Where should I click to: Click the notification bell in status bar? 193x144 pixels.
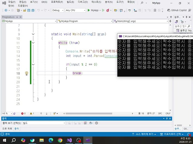[189, 134]
